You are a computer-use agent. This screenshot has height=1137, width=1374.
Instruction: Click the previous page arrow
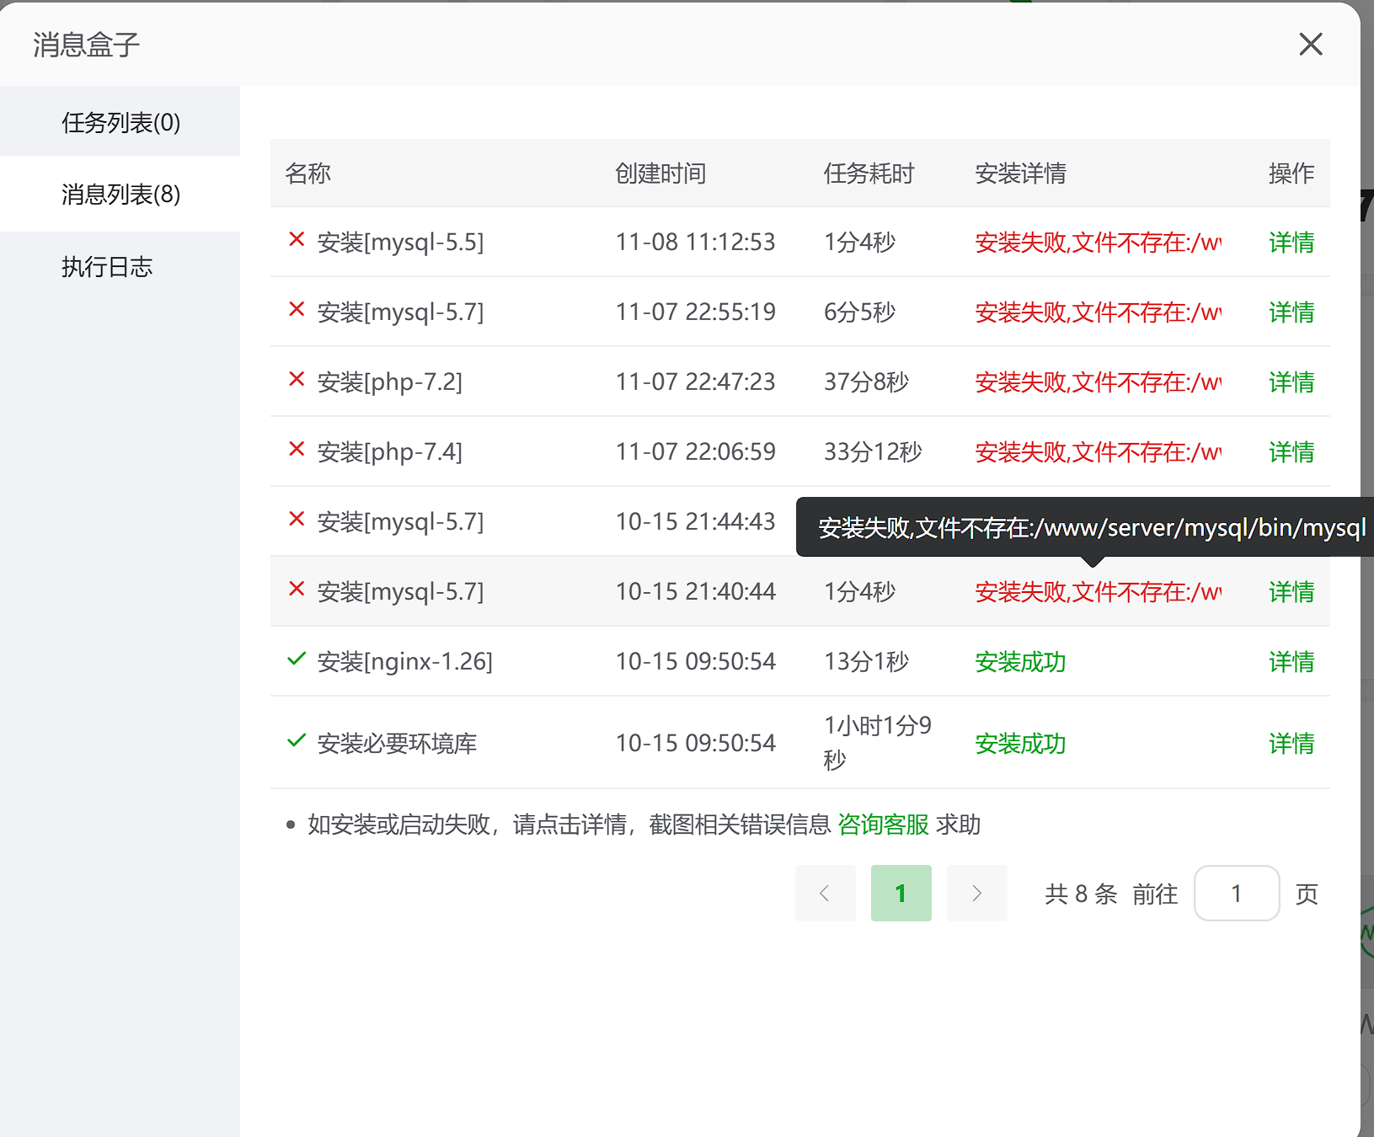pyautogui.click(x=825, y=893)
